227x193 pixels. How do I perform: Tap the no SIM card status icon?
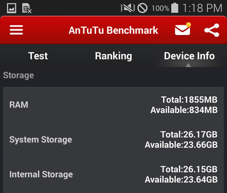pos(26,8)
